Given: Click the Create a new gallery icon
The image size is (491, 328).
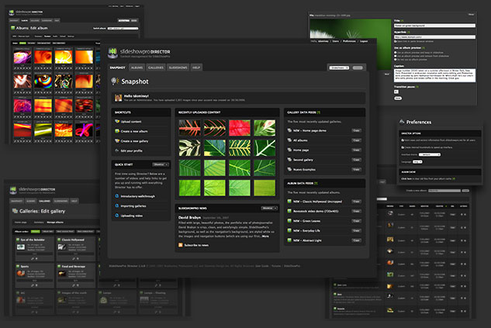Looking at the screenshot, I should [117, 141].
